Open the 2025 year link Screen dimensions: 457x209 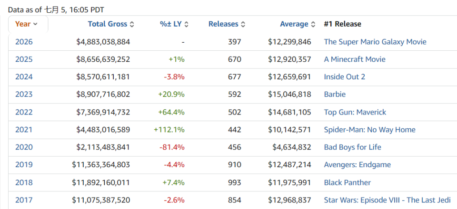[24, 59]
